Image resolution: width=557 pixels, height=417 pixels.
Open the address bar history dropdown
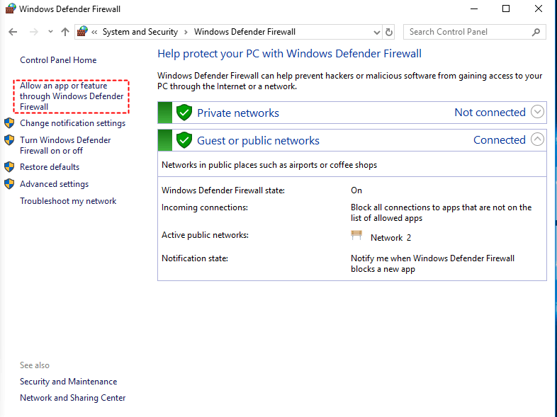coord(376,32)
